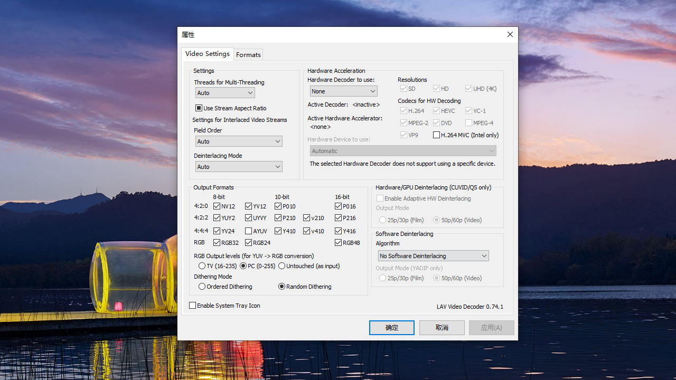Open Threads for Multi-Threading dropdown

pyautogui.click(x=225, y=93)
